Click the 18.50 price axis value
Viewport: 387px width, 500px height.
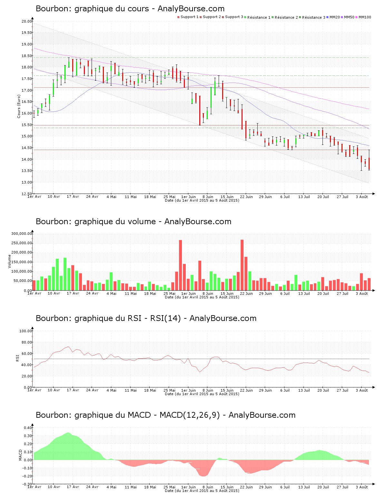click(x=27, y=56)
